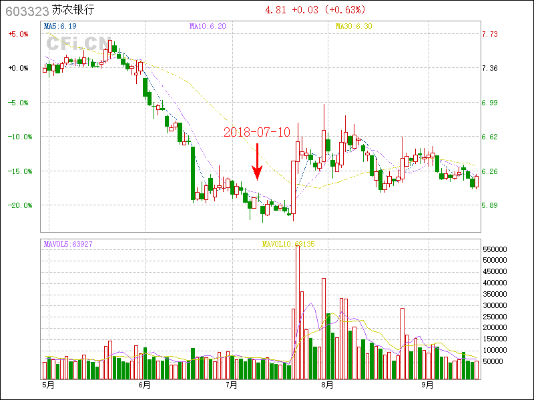Click the 6.62 price axis label
Screen dimensions: 534x400
[x=490, y=137]
